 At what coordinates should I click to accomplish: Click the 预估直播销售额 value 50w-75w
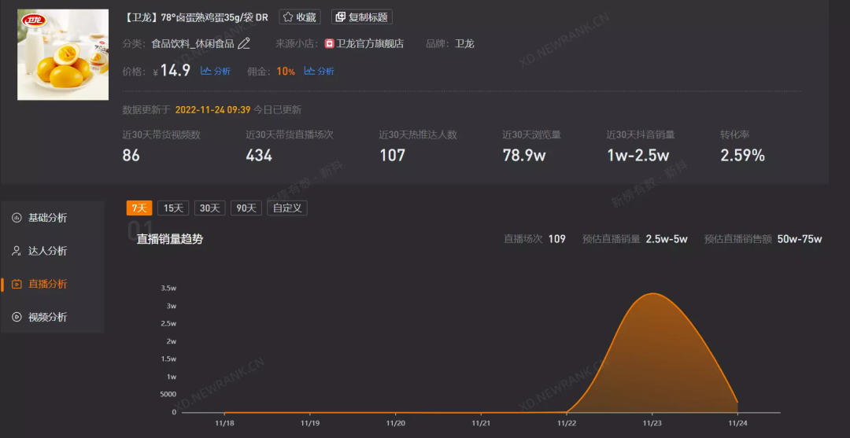[800, 239]
